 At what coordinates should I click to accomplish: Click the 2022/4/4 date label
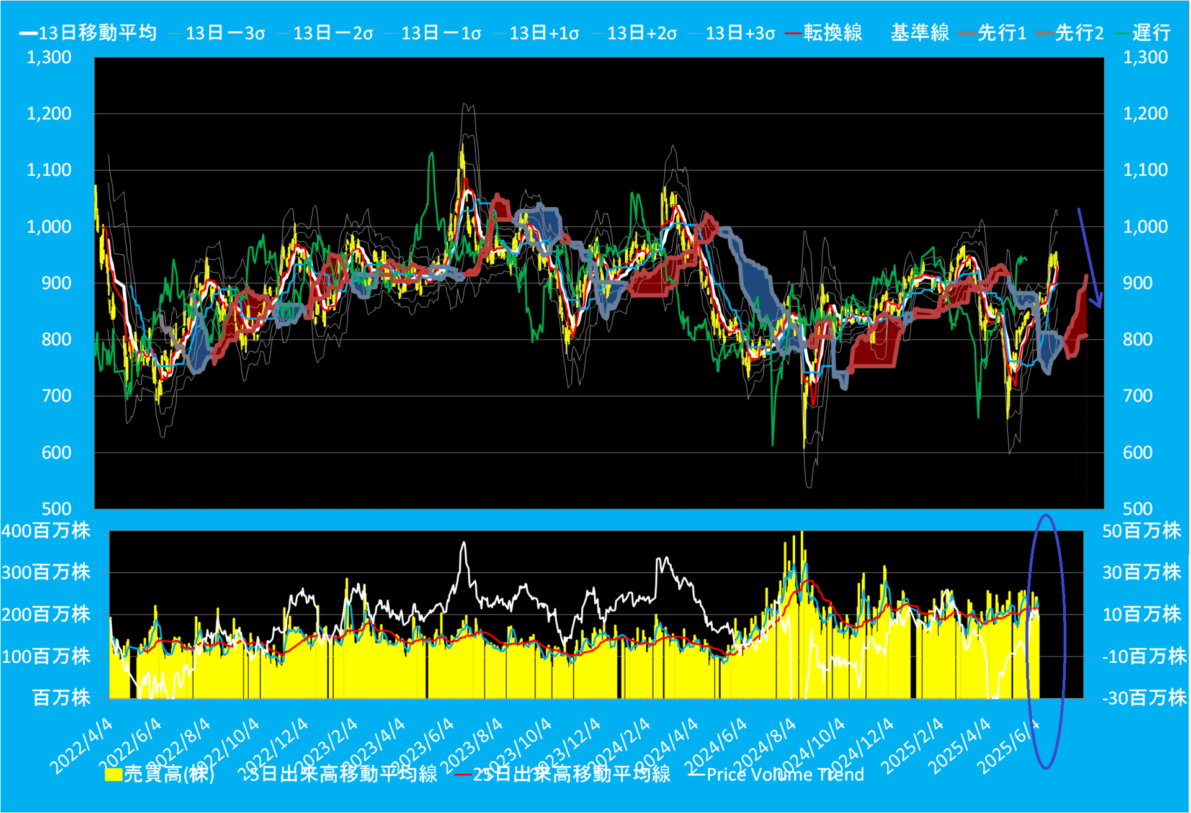click(81, 746)
